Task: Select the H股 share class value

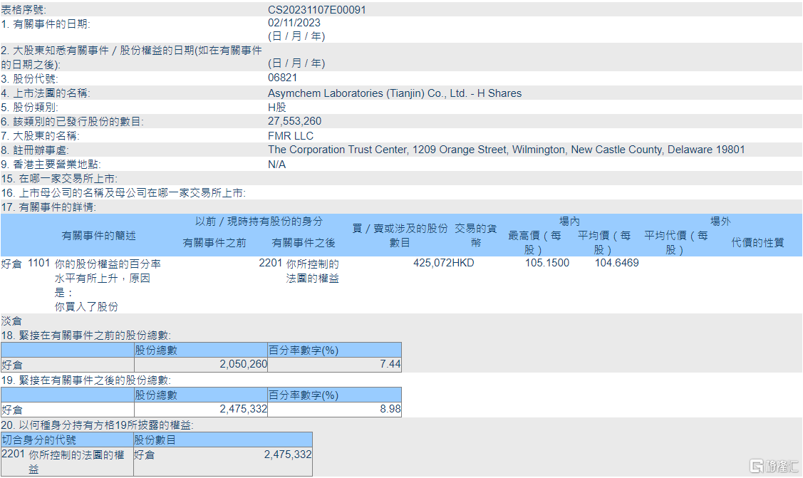Action: 277,106
